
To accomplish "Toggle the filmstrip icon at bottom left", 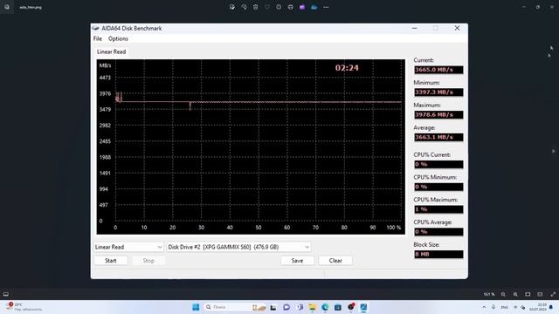I will (x=6, y=295).
